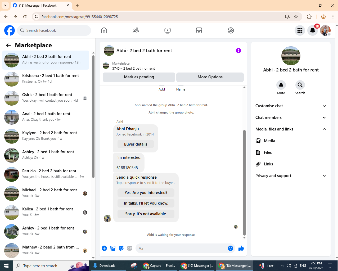Viewport: 338px width, 271px height.
Task: Click the Search Facebook field
Action: (54, 30)
